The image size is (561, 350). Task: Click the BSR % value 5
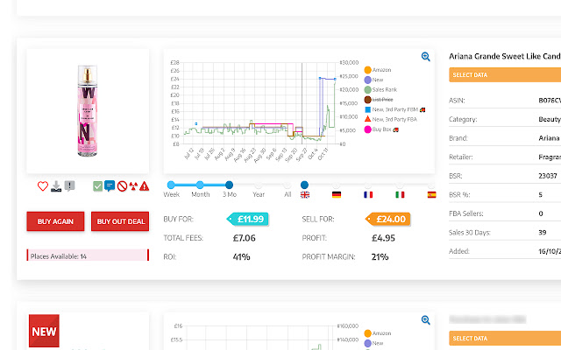pos(540,194)
